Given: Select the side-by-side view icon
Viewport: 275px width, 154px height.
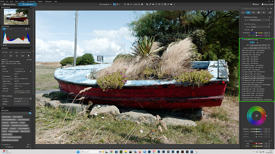Looking at the screenshot, I should tap(117, 4).
